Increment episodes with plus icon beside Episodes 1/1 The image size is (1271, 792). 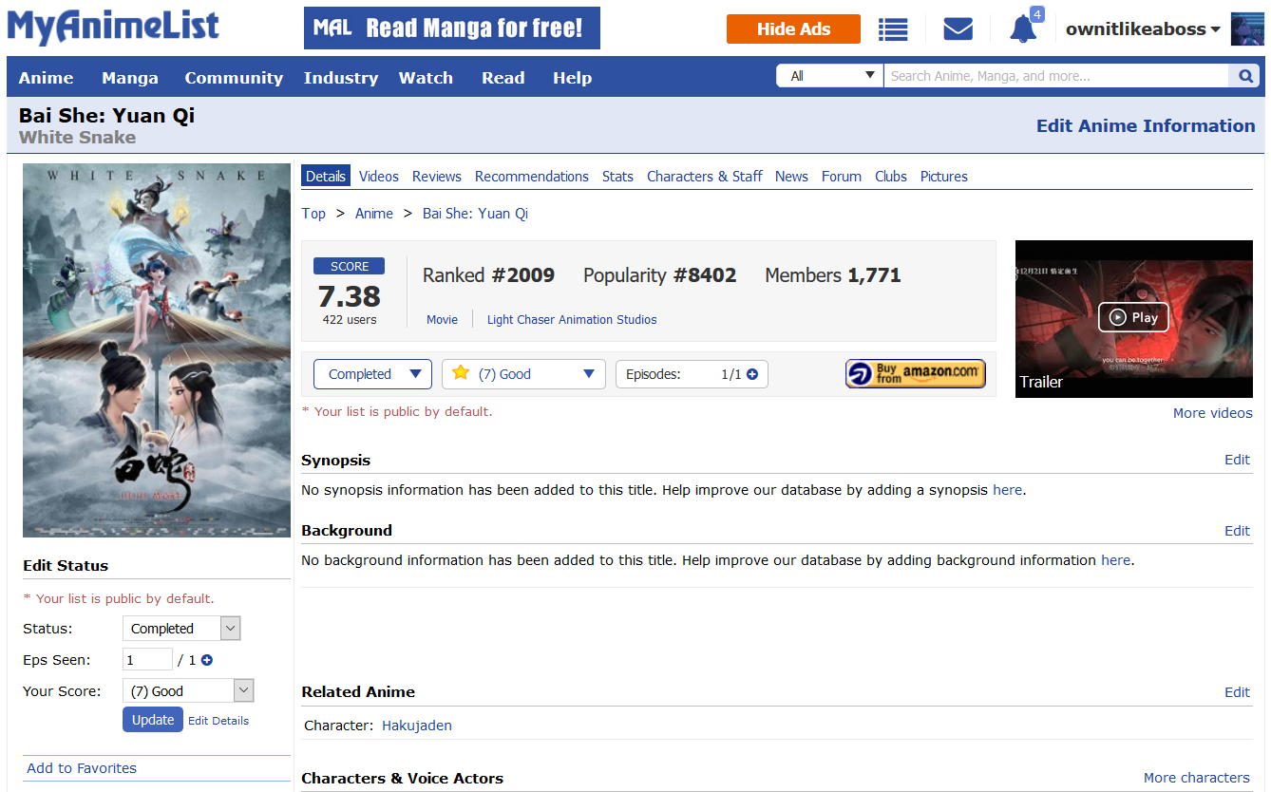click(x=752, y=374)
